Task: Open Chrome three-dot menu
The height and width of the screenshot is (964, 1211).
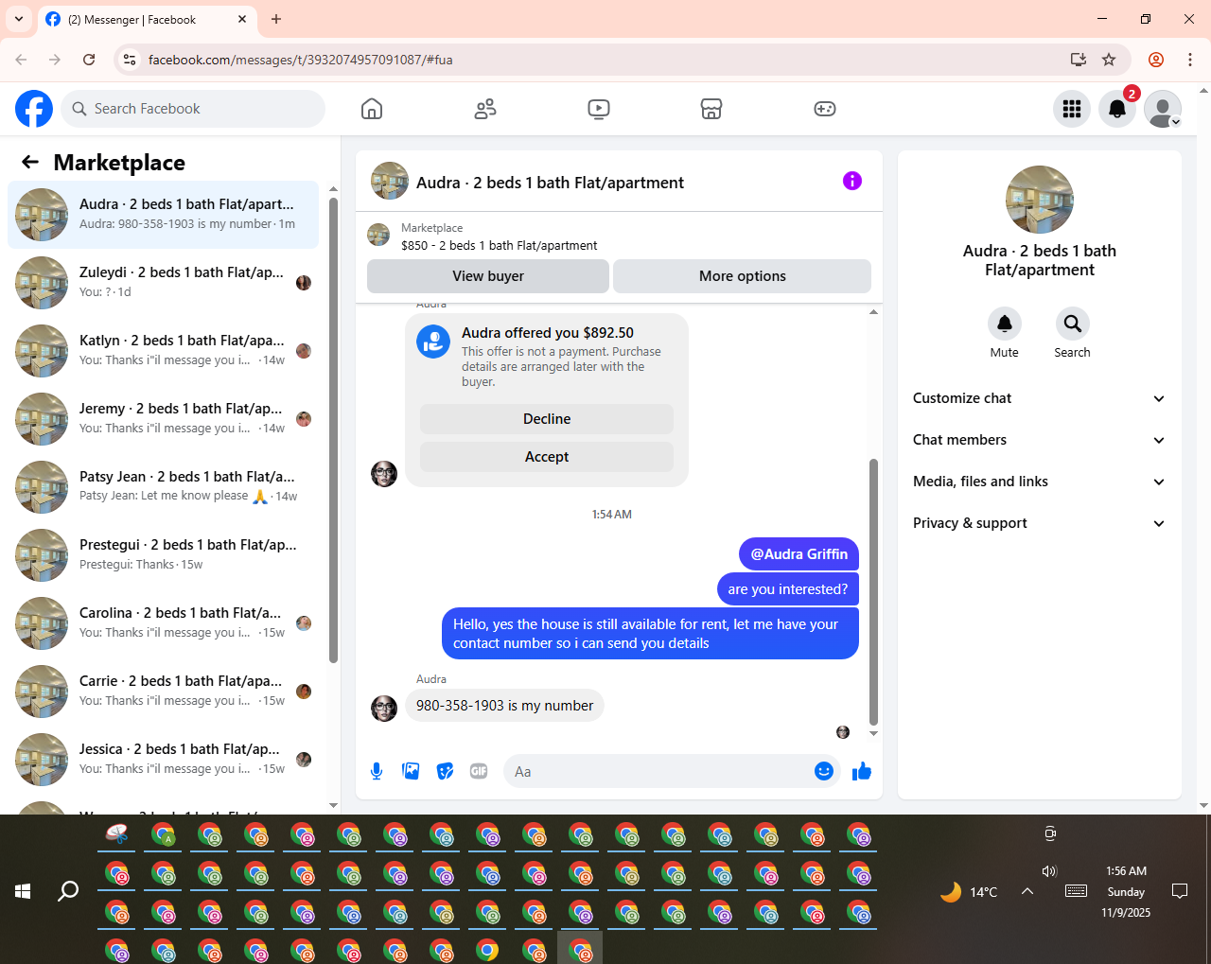Action: pos(1190,60)
